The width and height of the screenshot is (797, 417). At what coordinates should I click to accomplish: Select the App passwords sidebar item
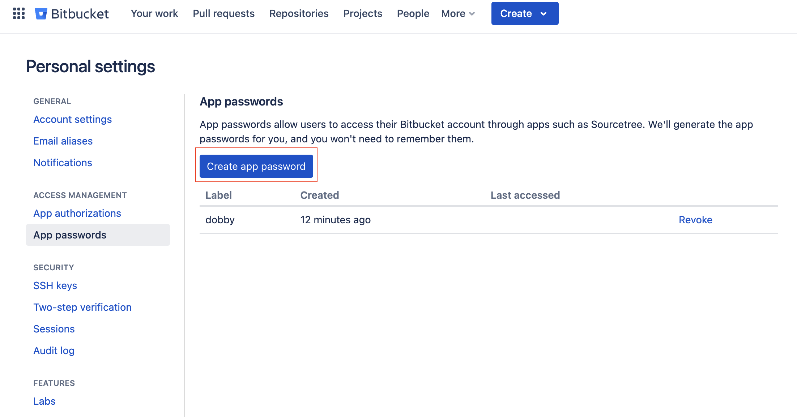click(x=69, y=235)
